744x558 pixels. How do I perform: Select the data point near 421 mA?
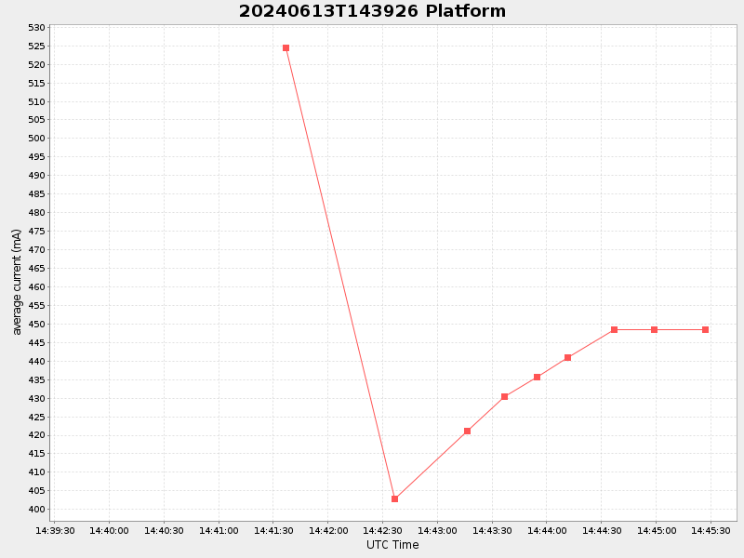(x=468, y=431)
